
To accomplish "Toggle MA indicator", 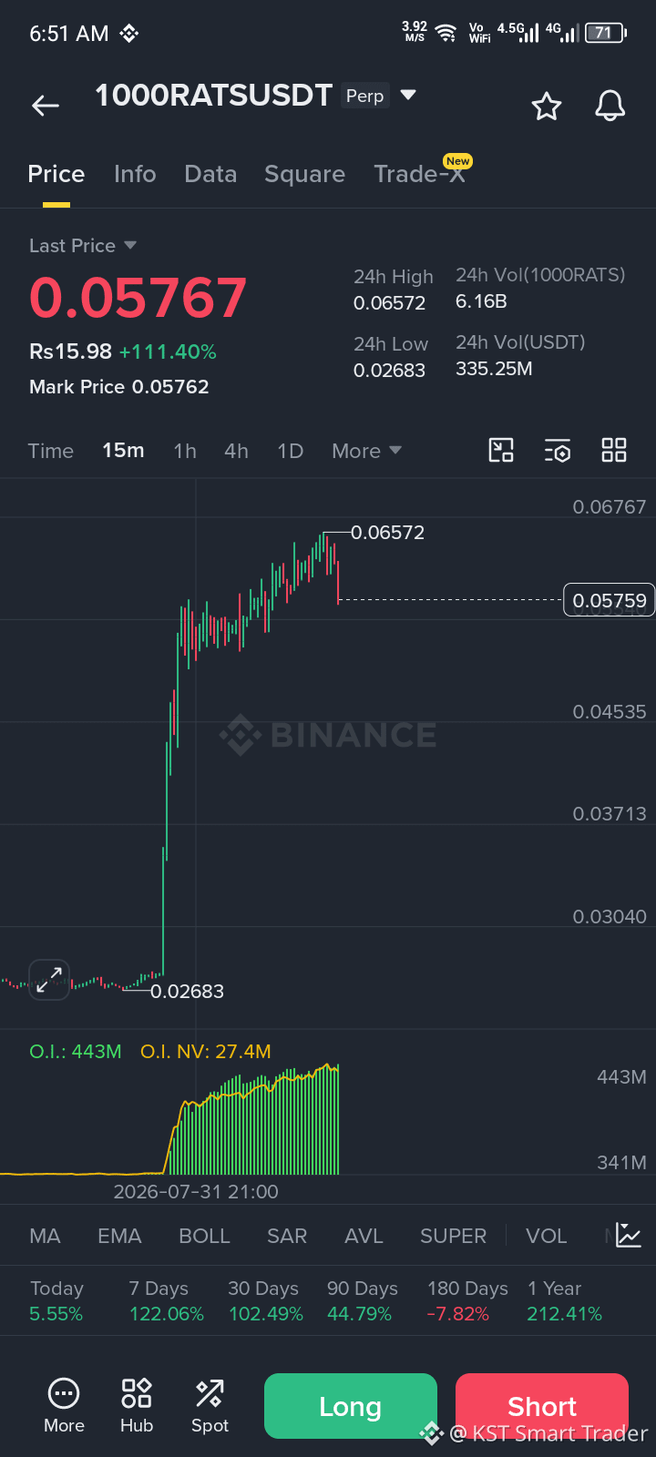I will (45, 1236).
